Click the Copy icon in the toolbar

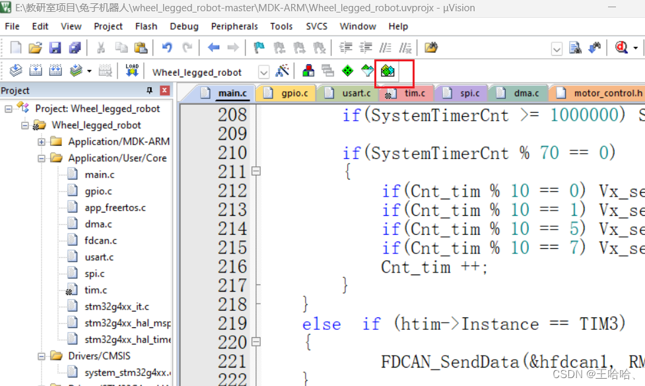pyautogui.click(x=121, y=48)
